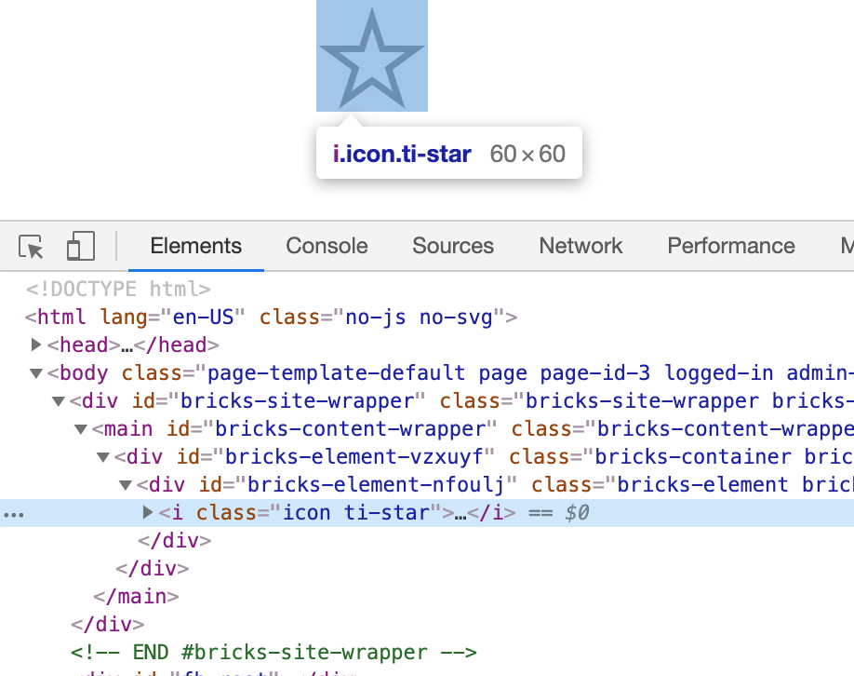Viewport: 854px width, 676px height.
Task: Collapse the main bricks-content-wrapper node
Action: 81,429
